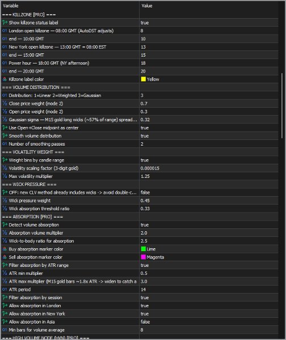
Task: Select the === ABSORPTION [PRO] === section row
Action: point(140,216)
